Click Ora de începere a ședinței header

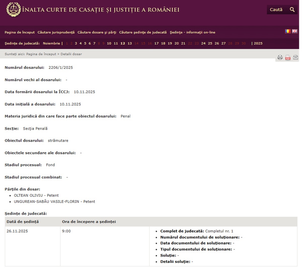click(89, 222)
